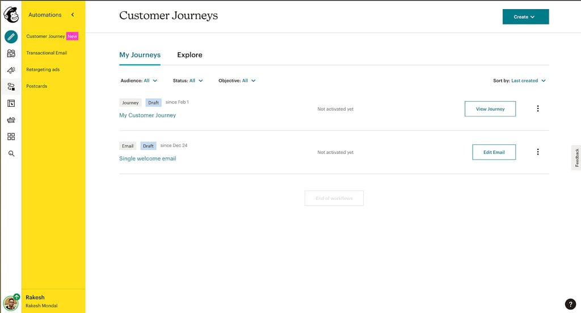Image resolution: width=581 pixels, height=313 pixels.
Task: Open the help question mark icon
Action: click(x=570, y=304)
